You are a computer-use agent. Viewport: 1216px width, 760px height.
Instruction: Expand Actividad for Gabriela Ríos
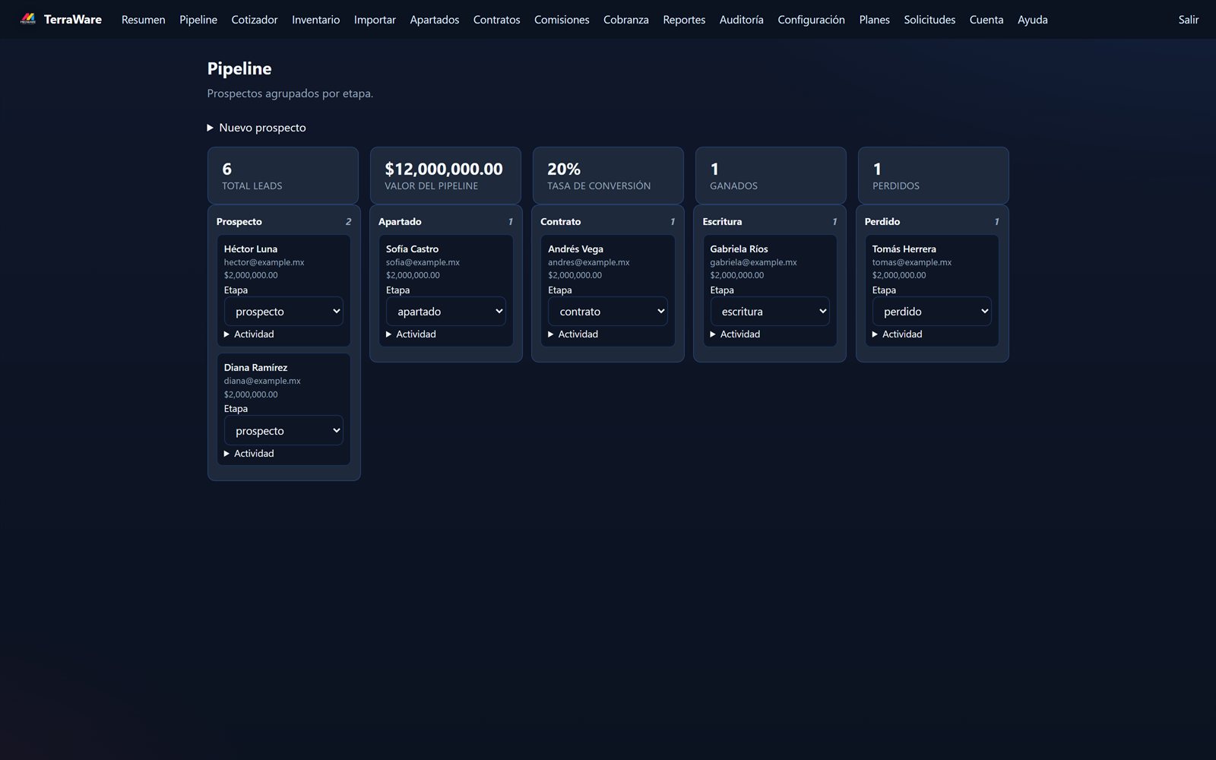click(x=735, y=334)
